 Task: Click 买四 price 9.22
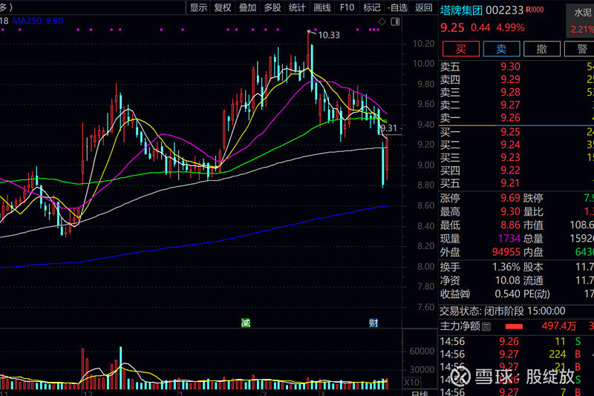point(510,171)
